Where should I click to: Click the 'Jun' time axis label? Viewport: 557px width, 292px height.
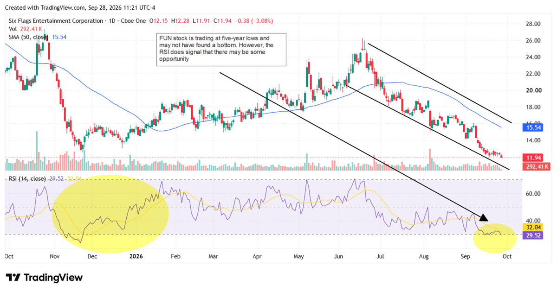click(x=338, y=255)
